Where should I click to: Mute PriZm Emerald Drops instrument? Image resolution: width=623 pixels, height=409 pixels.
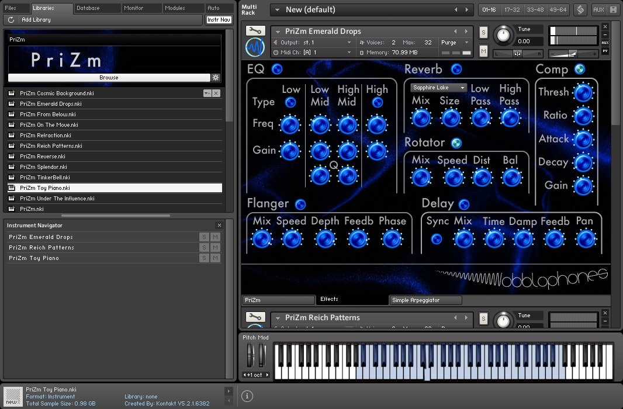[x=483, y=51]
